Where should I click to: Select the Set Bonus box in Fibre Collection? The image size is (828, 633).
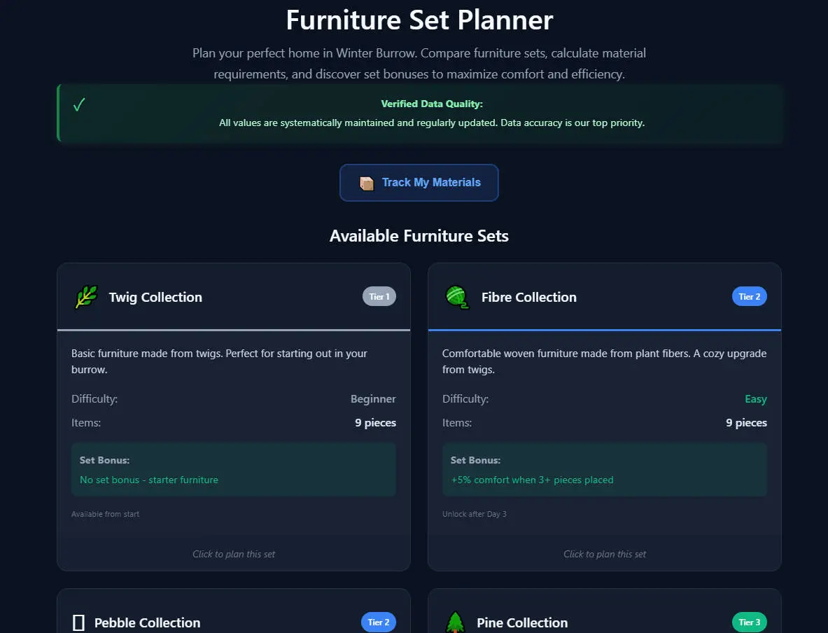(x=604, y=469)
